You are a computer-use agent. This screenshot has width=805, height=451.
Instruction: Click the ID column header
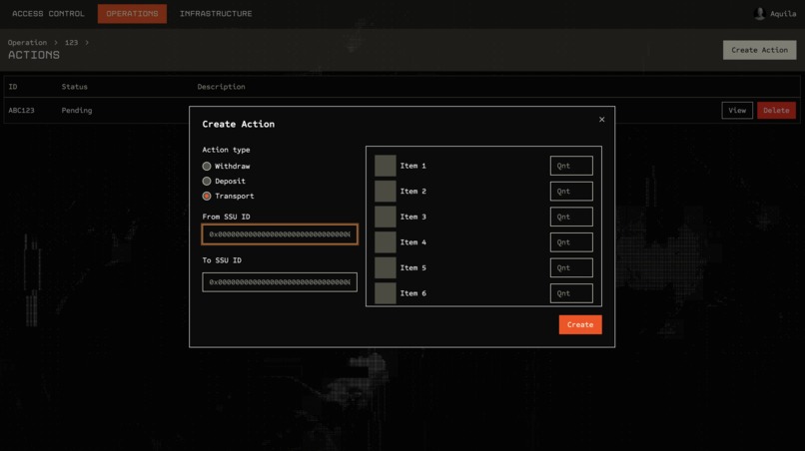click(13, 87)
